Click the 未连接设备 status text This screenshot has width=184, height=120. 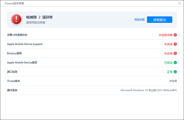(x=166, y=35)
